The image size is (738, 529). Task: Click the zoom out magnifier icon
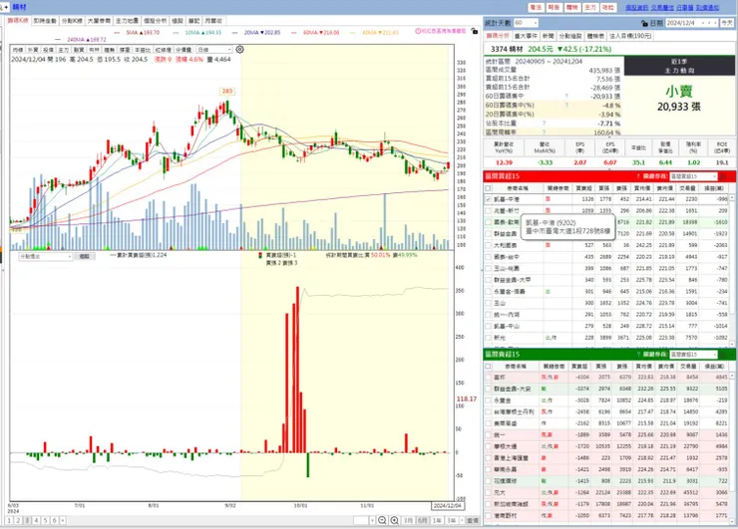click(x=382, y=520)
